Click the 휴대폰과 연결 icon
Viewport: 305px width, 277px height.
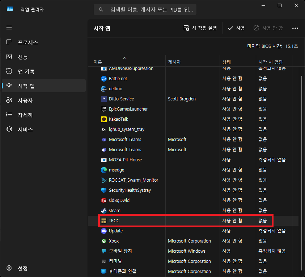click(x=104, y=271)
